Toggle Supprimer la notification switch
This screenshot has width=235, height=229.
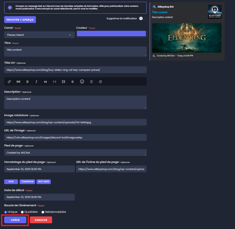point(142,18)
